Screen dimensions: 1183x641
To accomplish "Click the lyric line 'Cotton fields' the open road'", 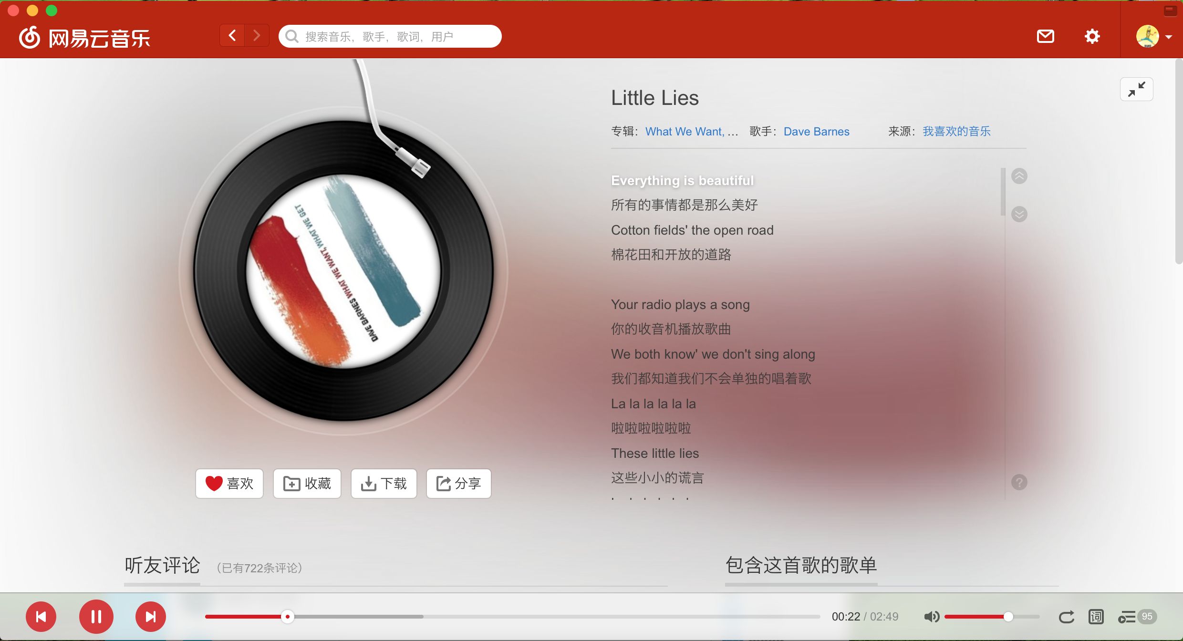I will 692,230.
